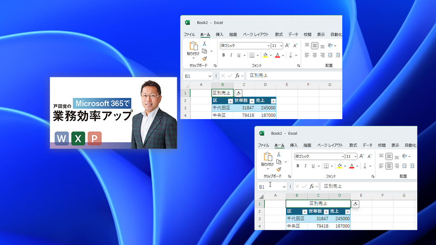Image resolution: width=436 pixels, height=245 pixels.
Task: Increase font size in upper Excel window
Action: click(287, 45)
